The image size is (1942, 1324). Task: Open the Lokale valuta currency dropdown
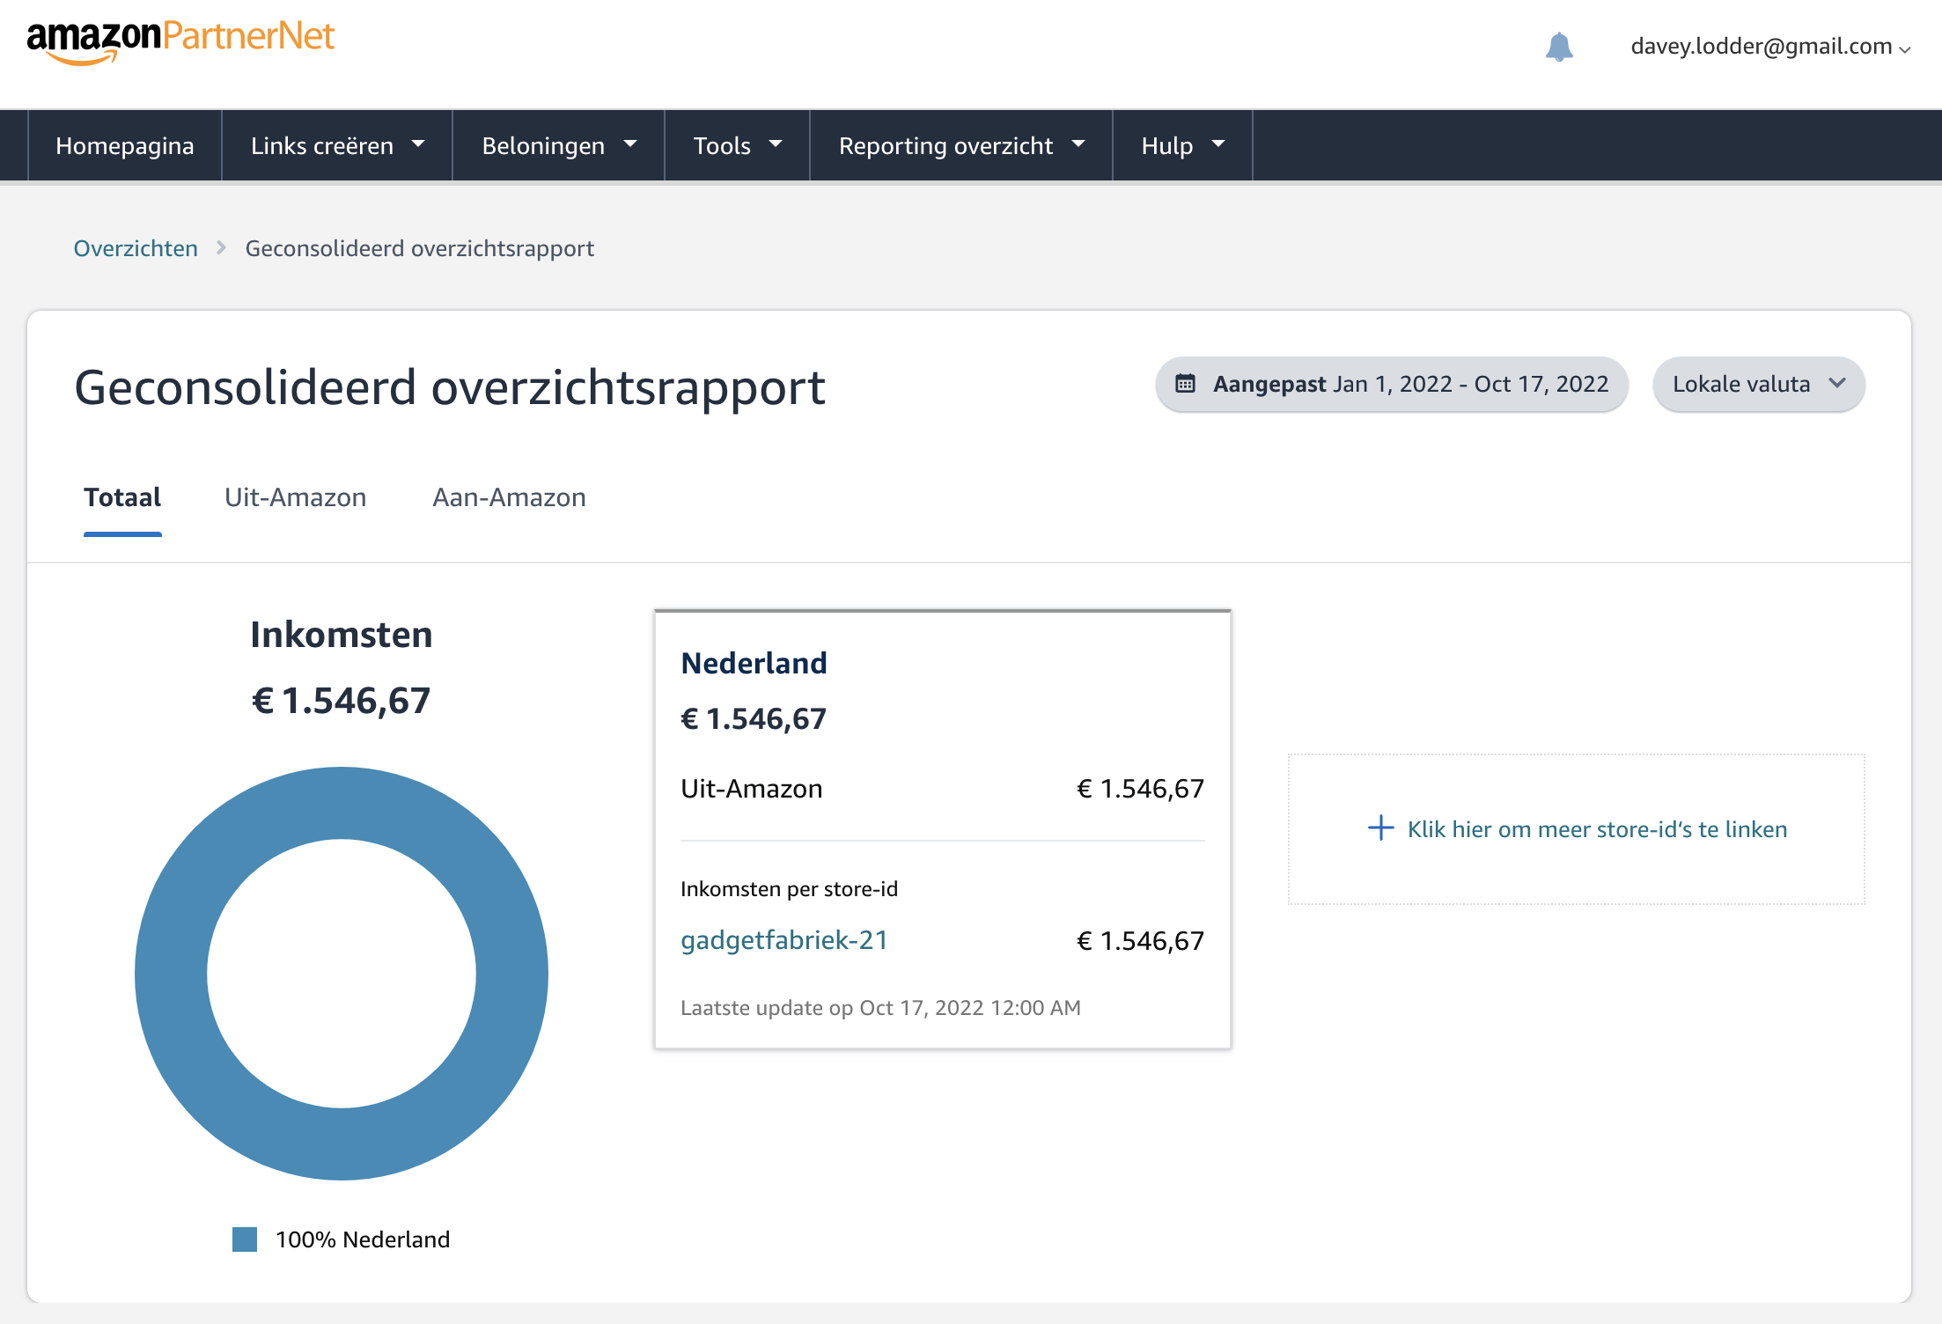1758,384
